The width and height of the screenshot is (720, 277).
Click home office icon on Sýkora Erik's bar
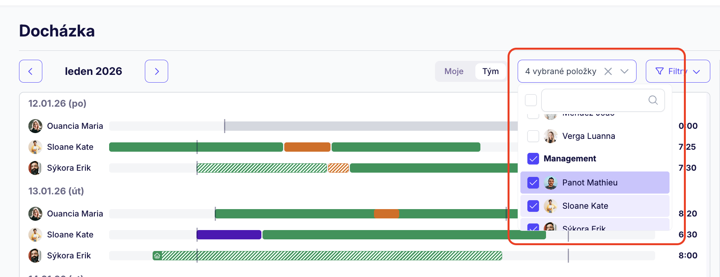[x=157, y=256]
